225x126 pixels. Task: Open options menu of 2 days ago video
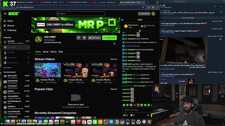[x=87, y=80]
